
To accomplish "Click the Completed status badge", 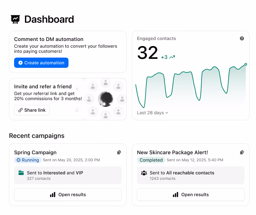I will pos(151,160).
